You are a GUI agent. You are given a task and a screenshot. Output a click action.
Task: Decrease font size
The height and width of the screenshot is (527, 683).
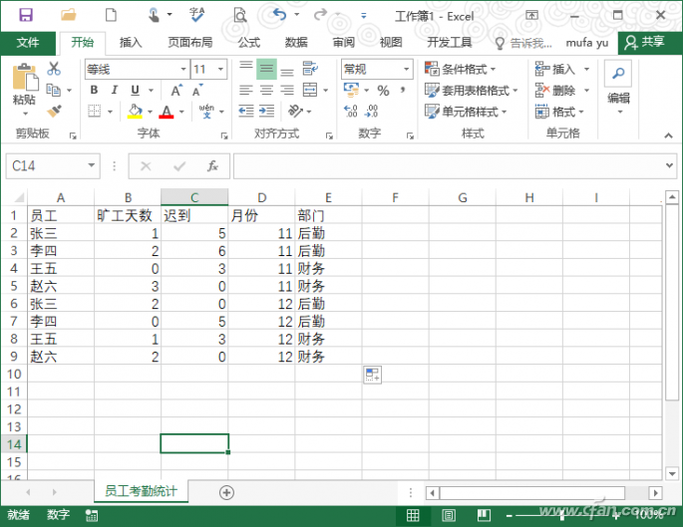click(197, 90)
